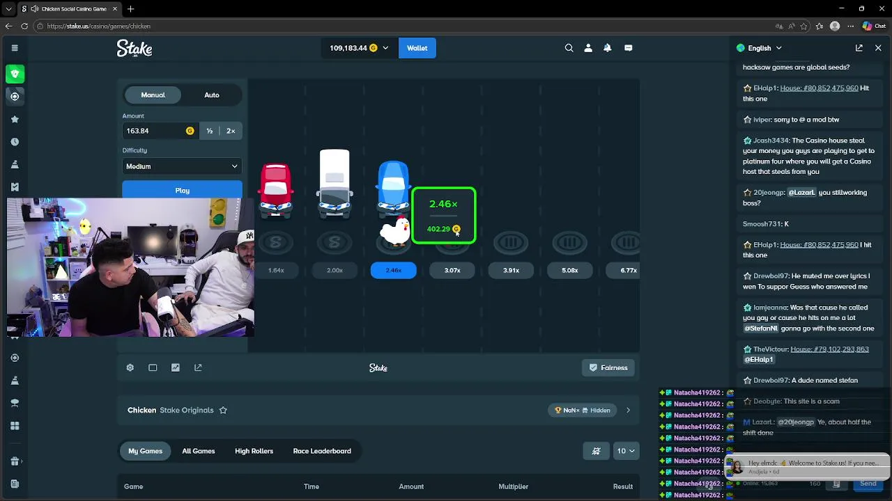This screenshot has height=501, width=892.
Task: Open the casino target sidebar icon
Action: [15, 97]
